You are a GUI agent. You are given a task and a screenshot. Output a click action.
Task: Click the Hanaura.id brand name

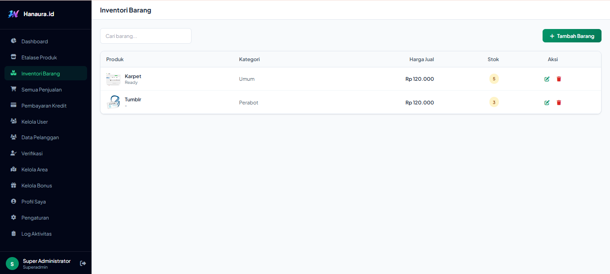click(39, 14)
